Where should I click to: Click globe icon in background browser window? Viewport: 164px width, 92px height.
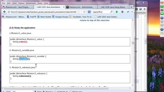(x=140, y=9)
